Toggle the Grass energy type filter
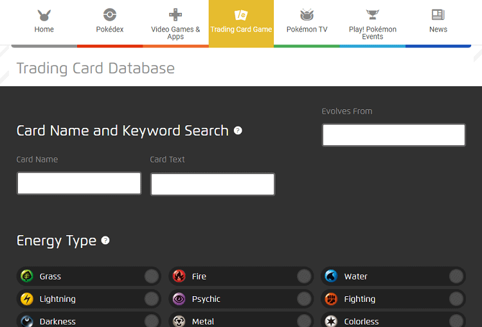Viewport: 482px width, 327px height. pos(151,276)
